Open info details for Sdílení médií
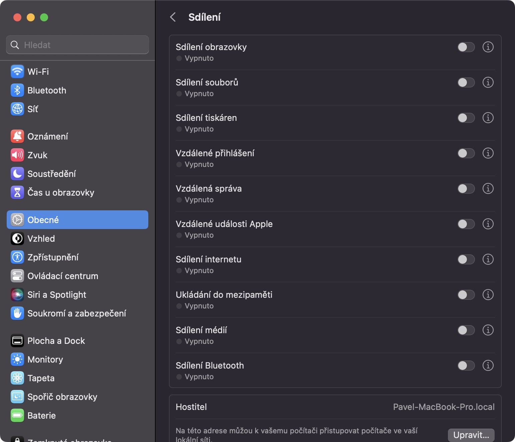The image size is (515, 442). [488, 330]
